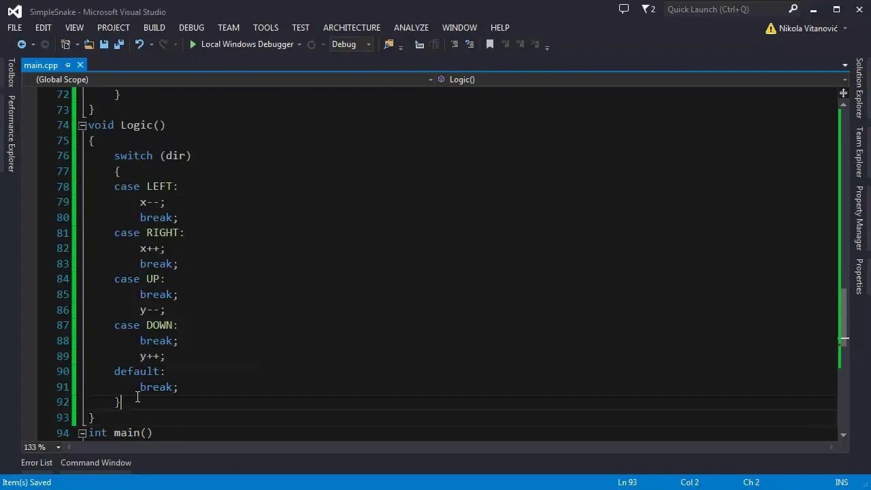This screenshot has height=490, width=871.
Task: Click the split editor handle above scrollbar
Action: click(844, 93)
